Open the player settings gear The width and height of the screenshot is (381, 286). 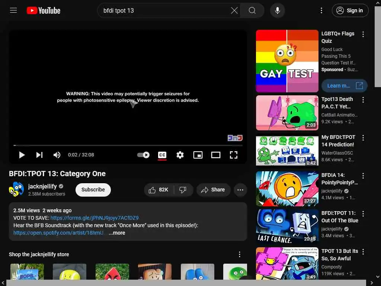(x=180, y=155)
